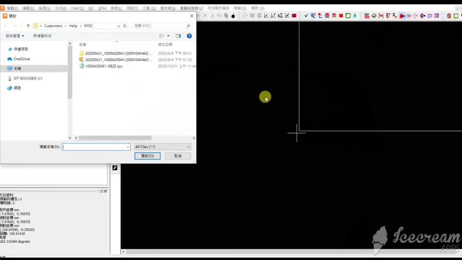Viewport: 462px width, 260px height.
Task: Click the water droplet toolbar icon
Action: (355, 16)
